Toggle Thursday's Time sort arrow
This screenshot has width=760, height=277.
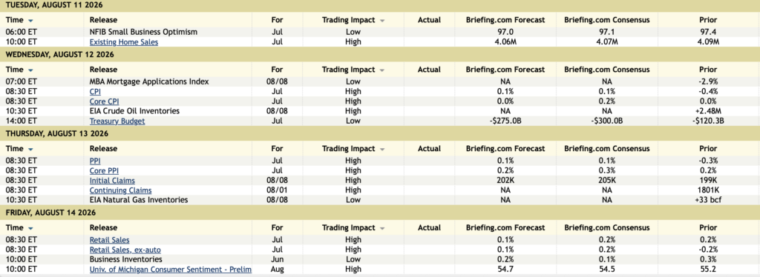pyautogui.click(x=31, y=150)
